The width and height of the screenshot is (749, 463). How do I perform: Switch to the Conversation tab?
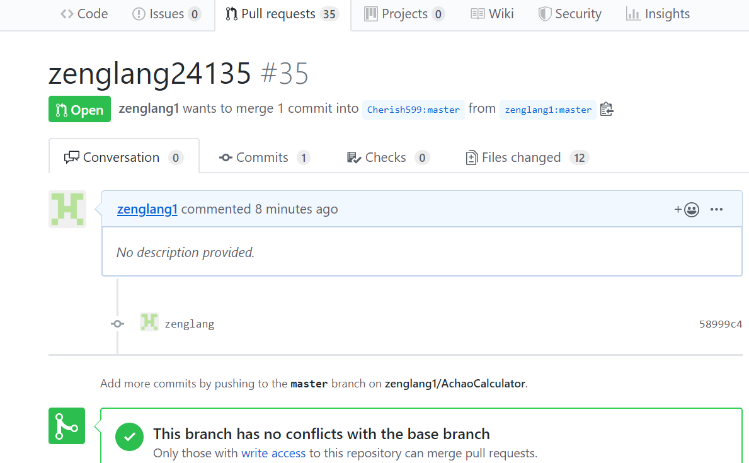coord(123,157)
